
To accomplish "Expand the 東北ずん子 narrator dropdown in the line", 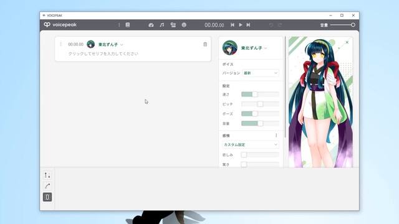I will pyautogui.click(x=111, y=44).
